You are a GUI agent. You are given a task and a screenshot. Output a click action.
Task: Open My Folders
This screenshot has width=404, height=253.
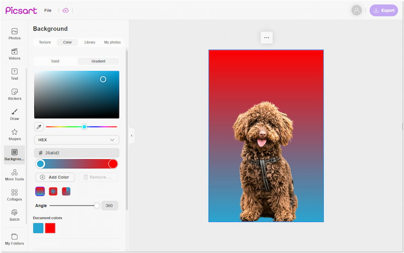pyautogui.click(x=15, y=239)
